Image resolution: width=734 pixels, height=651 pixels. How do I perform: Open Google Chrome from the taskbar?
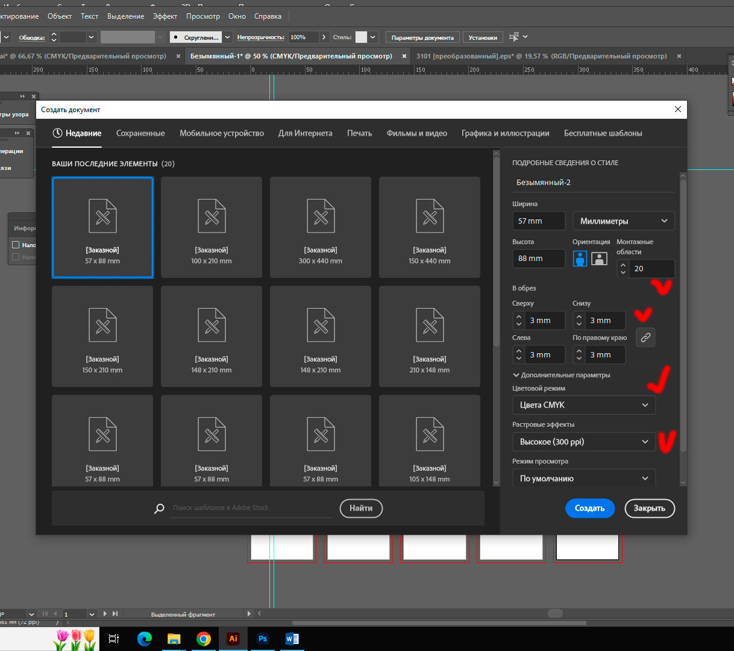[204, 639]
